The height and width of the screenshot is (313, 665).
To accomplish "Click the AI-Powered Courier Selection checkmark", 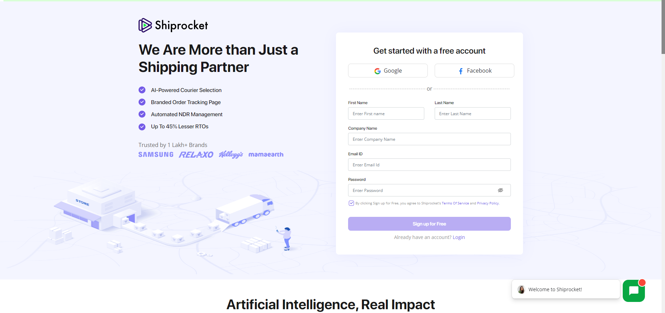I will (x=142, y=90).
